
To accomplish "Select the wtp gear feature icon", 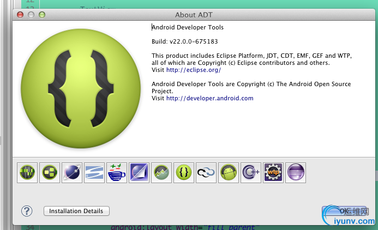I will 273,172.
